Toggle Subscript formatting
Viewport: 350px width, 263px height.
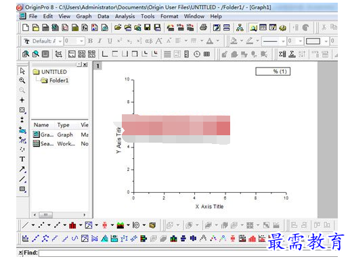129,41
